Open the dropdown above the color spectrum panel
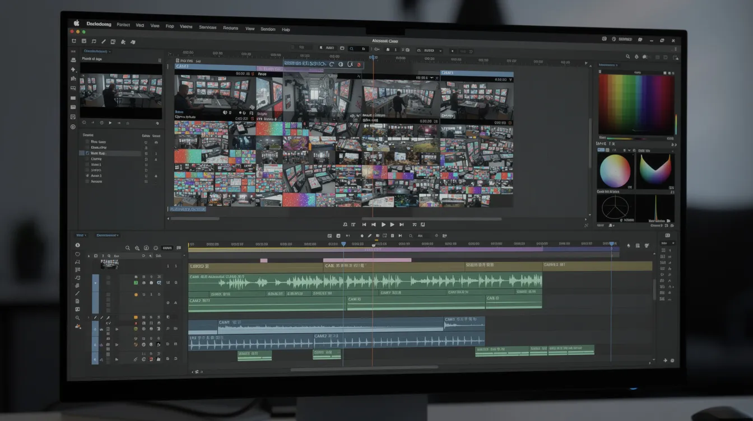This screenshot has height=421, width=753. [x=608, y=65]
